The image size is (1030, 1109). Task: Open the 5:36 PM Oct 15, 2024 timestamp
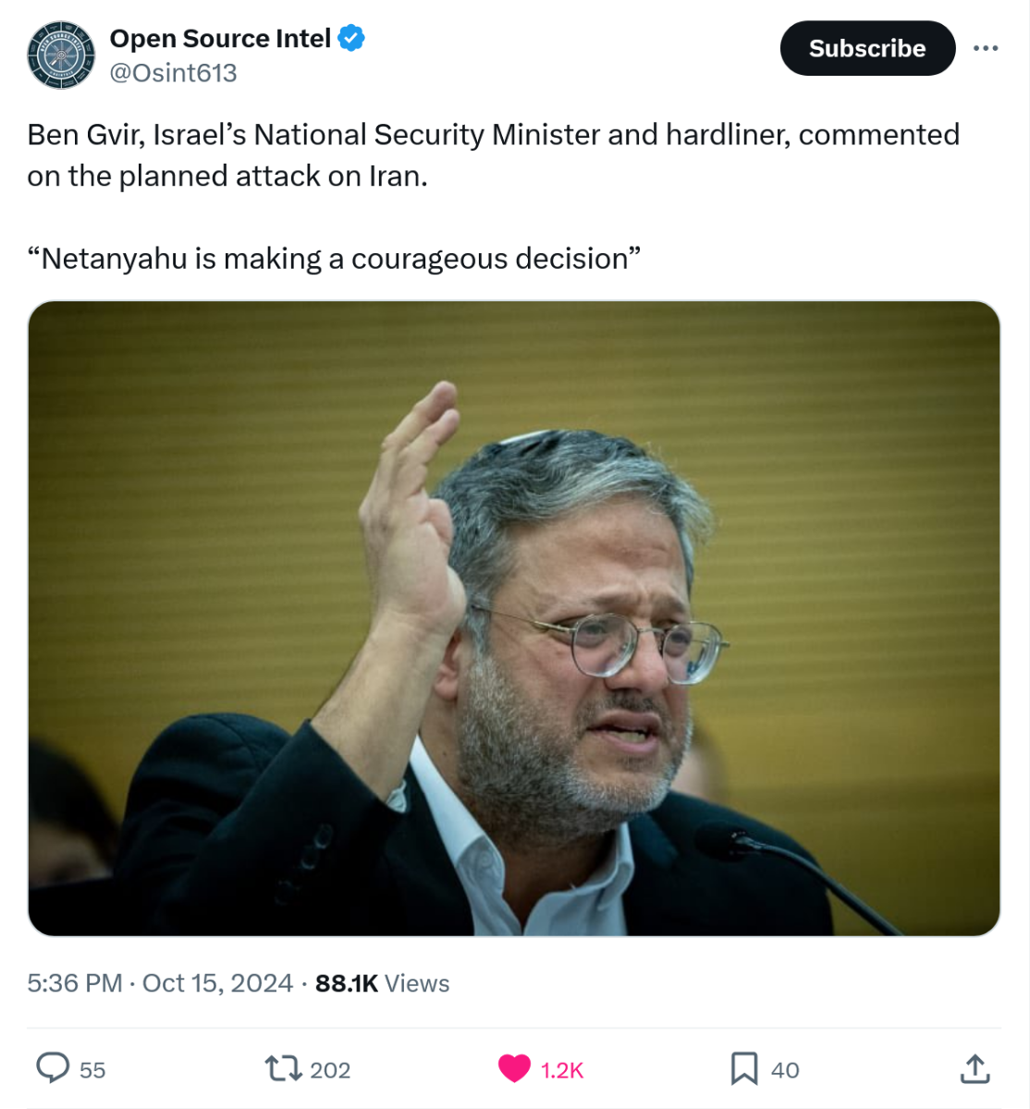point(160,983)
